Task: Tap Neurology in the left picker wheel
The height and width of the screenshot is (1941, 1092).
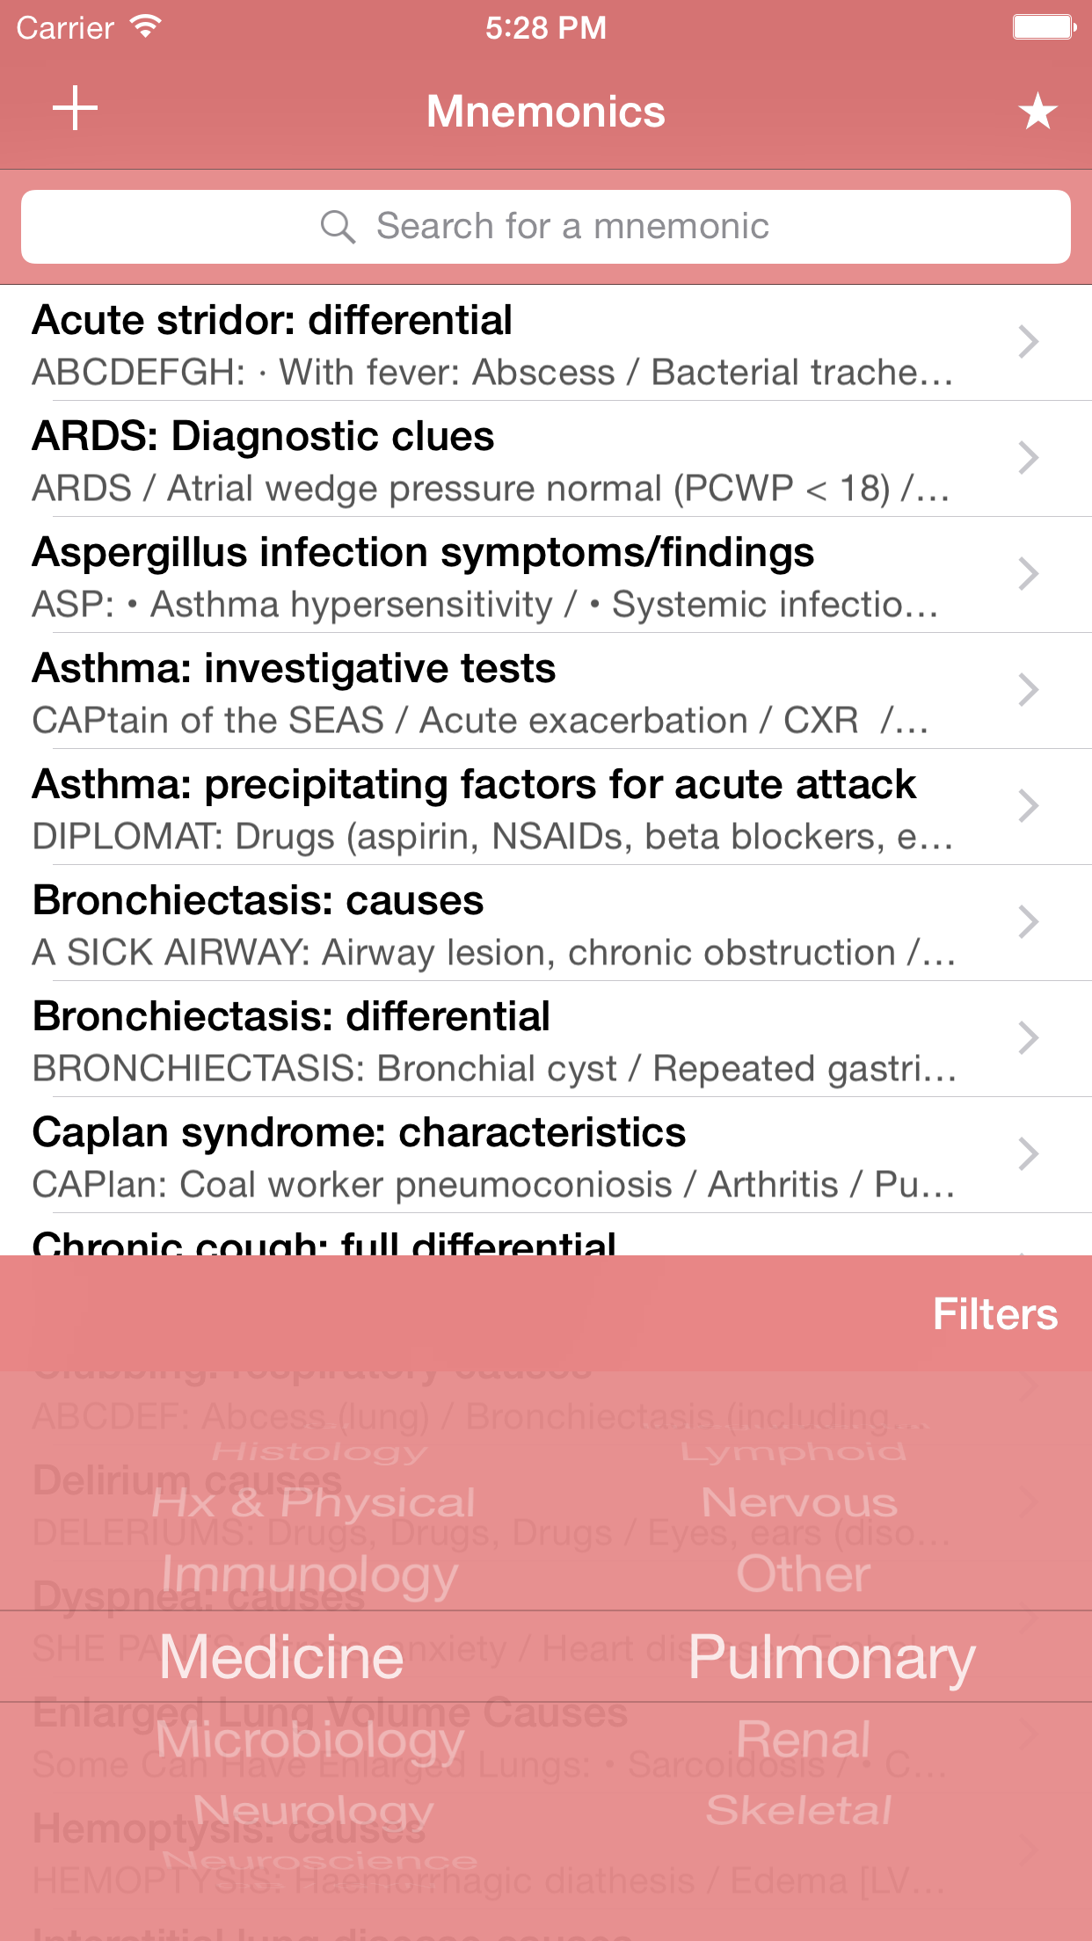Action: tap(313, 1810)
